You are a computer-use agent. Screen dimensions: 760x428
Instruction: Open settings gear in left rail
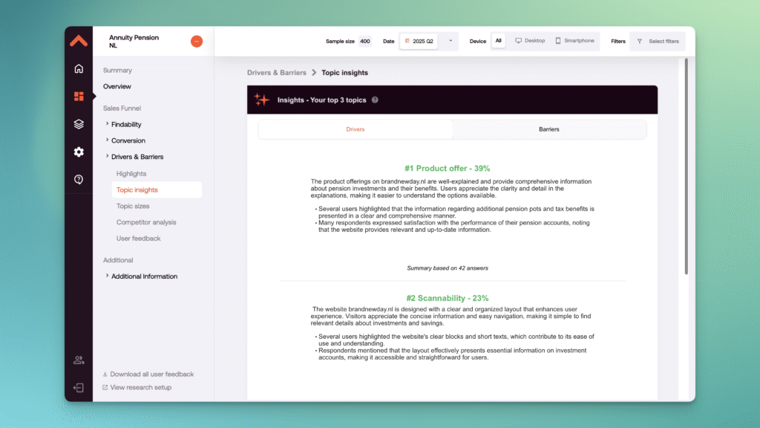tap(79, 152)
